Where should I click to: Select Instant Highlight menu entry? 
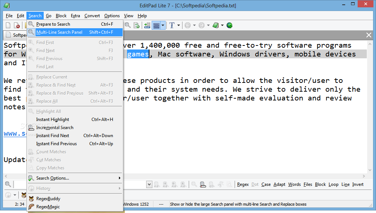[x=75, y=120]
